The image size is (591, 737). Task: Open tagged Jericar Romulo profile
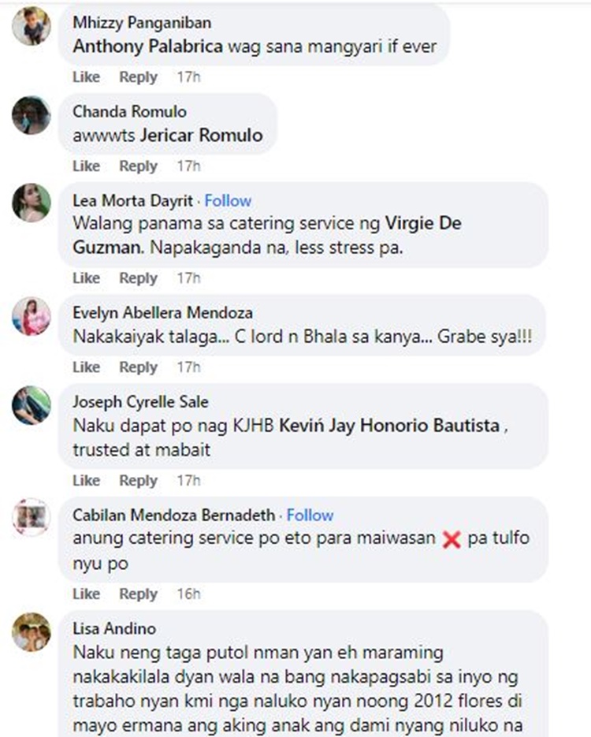pos(202,136)
